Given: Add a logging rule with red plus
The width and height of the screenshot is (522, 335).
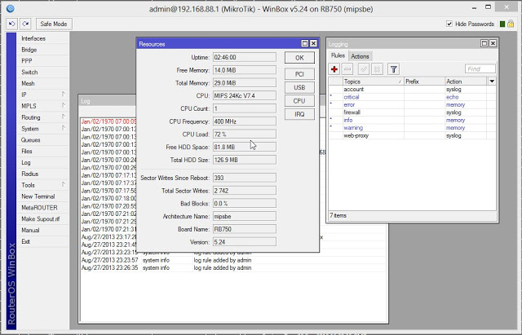Looking at the screenshot, I should tap(334, 69).
